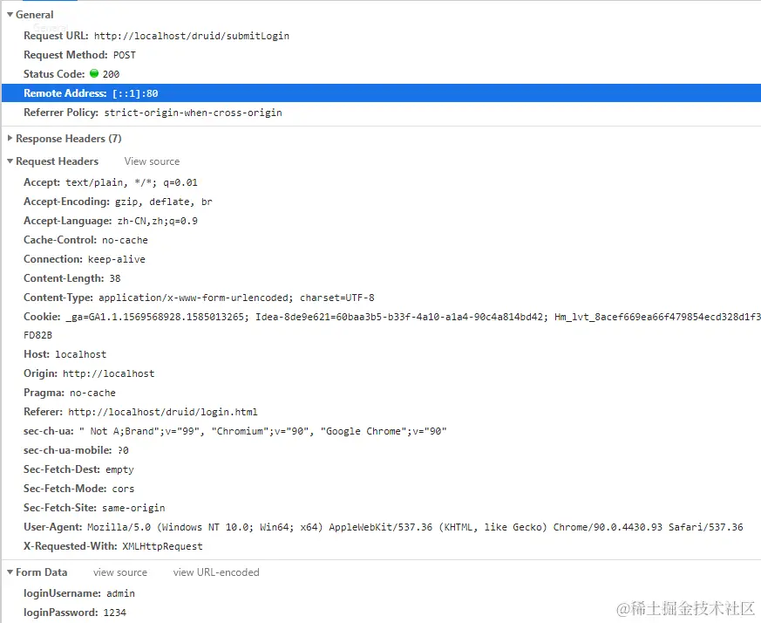Select the highlighted Remote Address row
This screenshot has width=761, height=623.
coord(381,93)
